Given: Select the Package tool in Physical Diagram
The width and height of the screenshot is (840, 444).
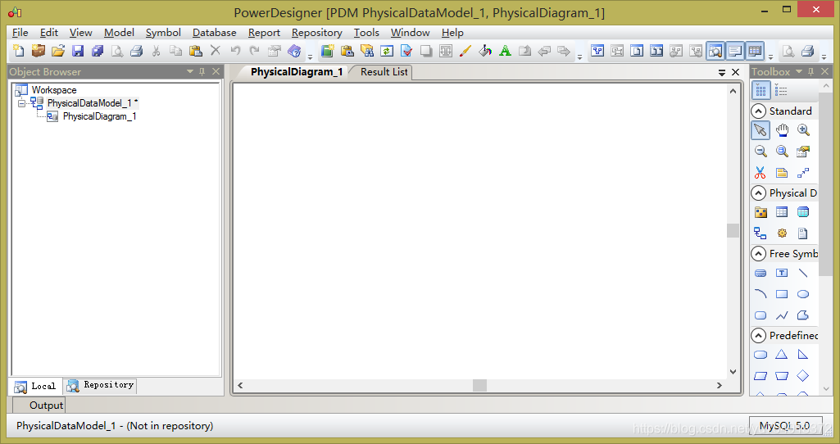Looking at the screenshot, I should (761, 212).
